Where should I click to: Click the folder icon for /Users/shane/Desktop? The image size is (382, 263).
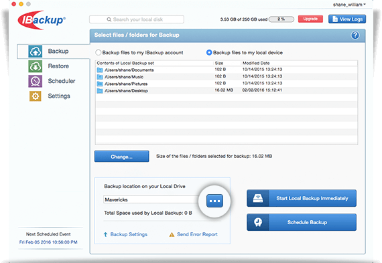(100, 91)
